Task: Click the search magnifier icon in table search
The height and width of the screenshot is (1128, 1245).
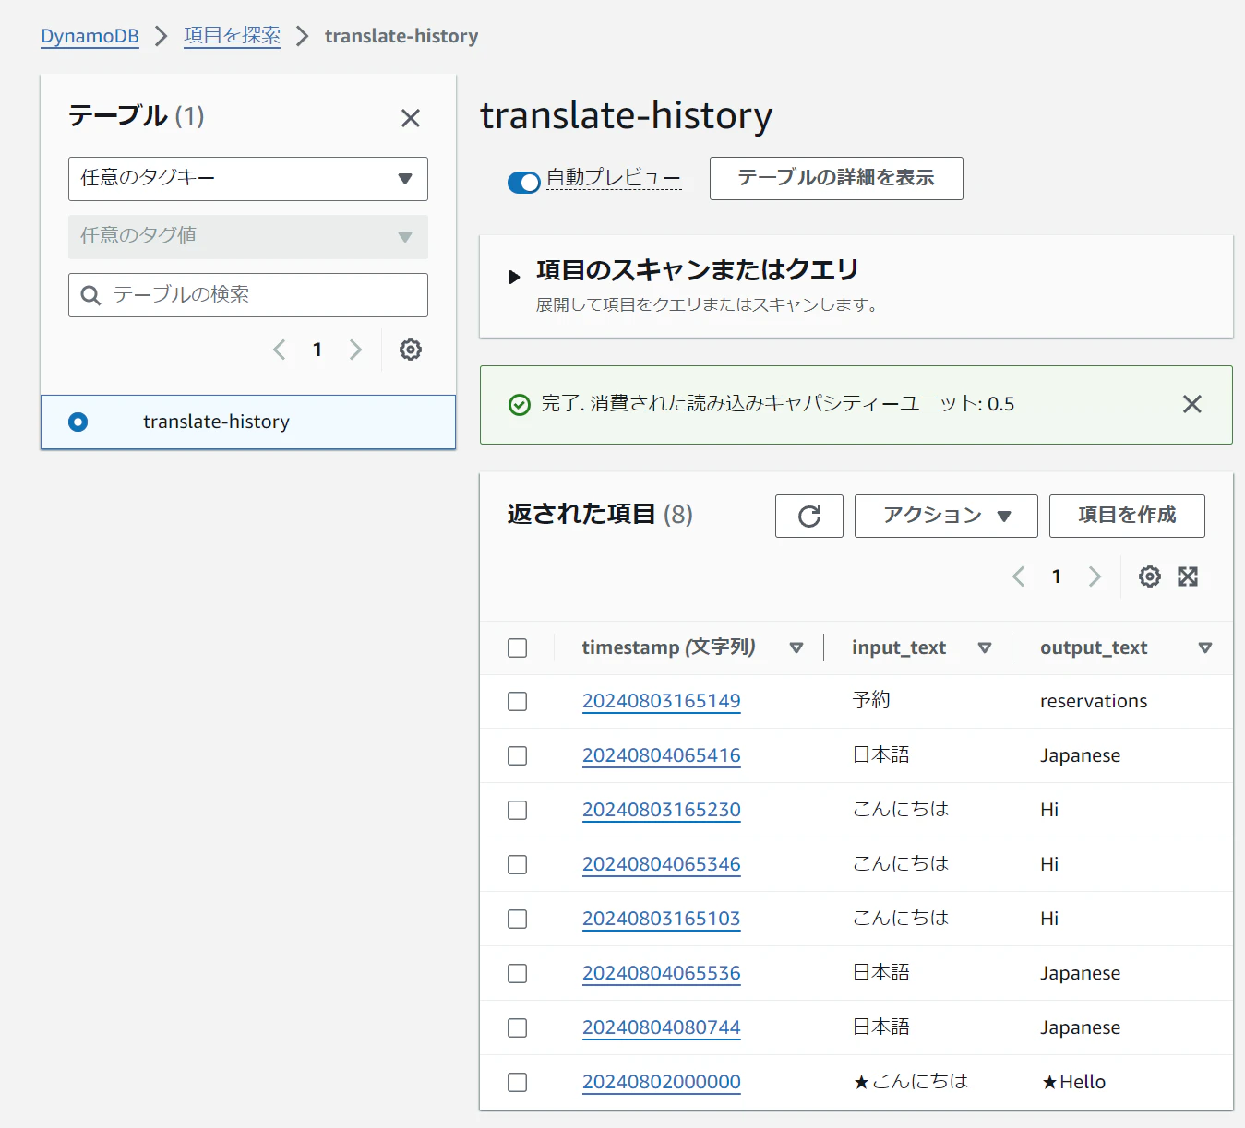Action: [x=90, y=295]
